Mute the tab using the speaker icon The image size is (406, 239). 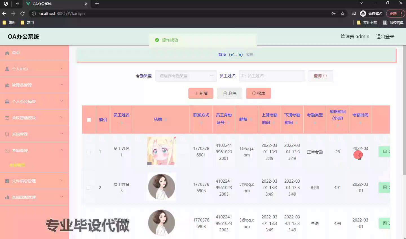click(x=17, y=4)
